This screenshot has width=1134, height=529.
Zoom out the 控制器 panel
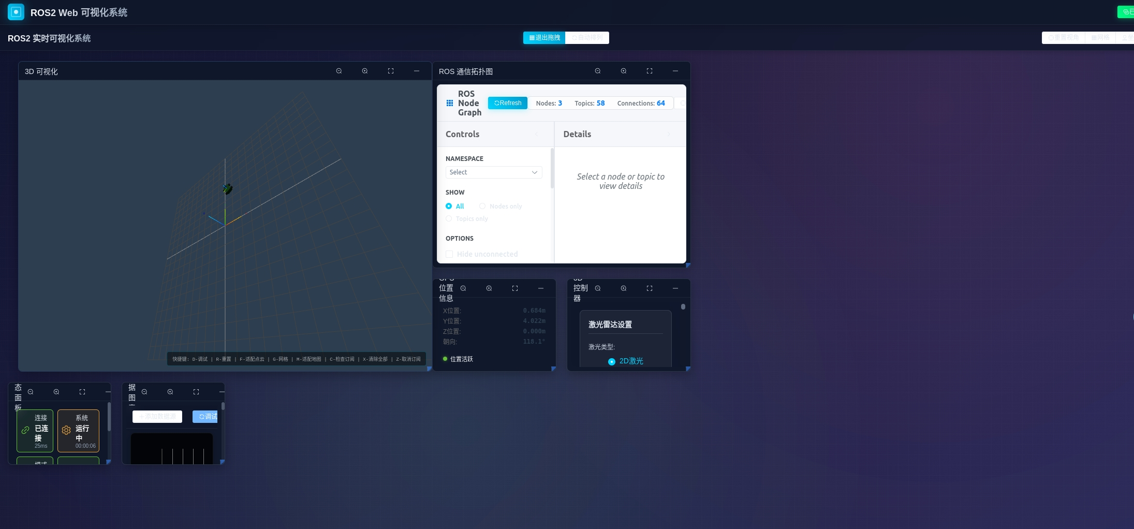click(598, 288)
